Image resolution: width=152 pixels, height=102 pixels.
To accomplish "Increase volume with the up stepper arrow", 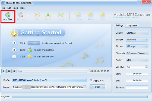I will pyautogui.click(x=147, y=66).
